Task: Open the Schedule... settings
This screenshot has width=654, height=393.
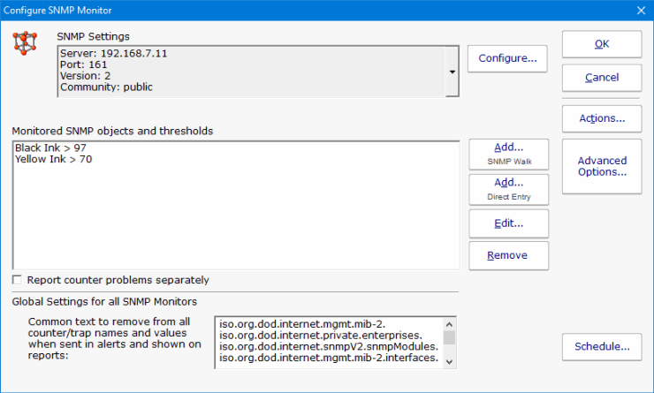Action: [602, 346]
